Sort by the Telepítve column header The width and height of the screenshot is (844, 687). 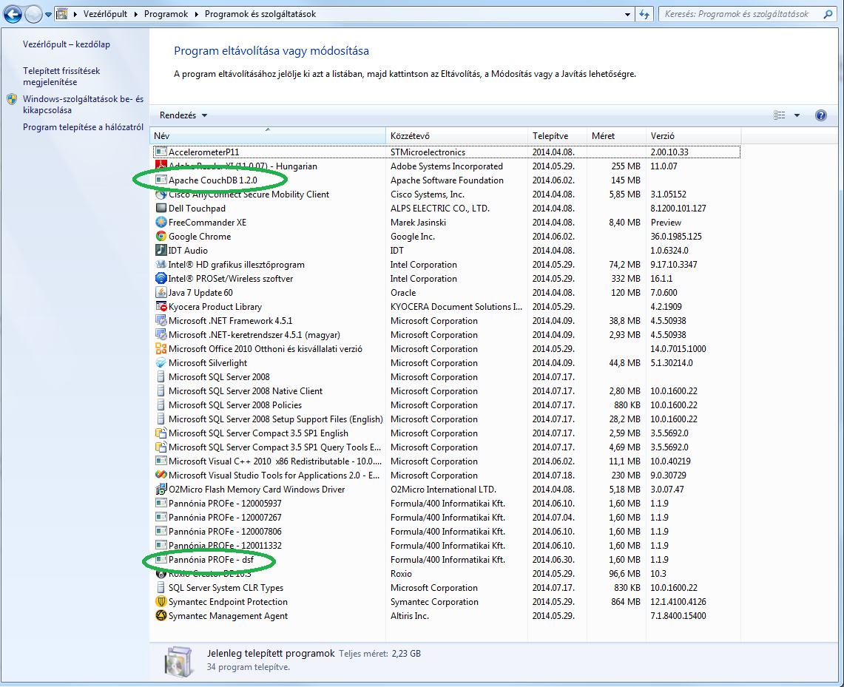tap(557, 136)
